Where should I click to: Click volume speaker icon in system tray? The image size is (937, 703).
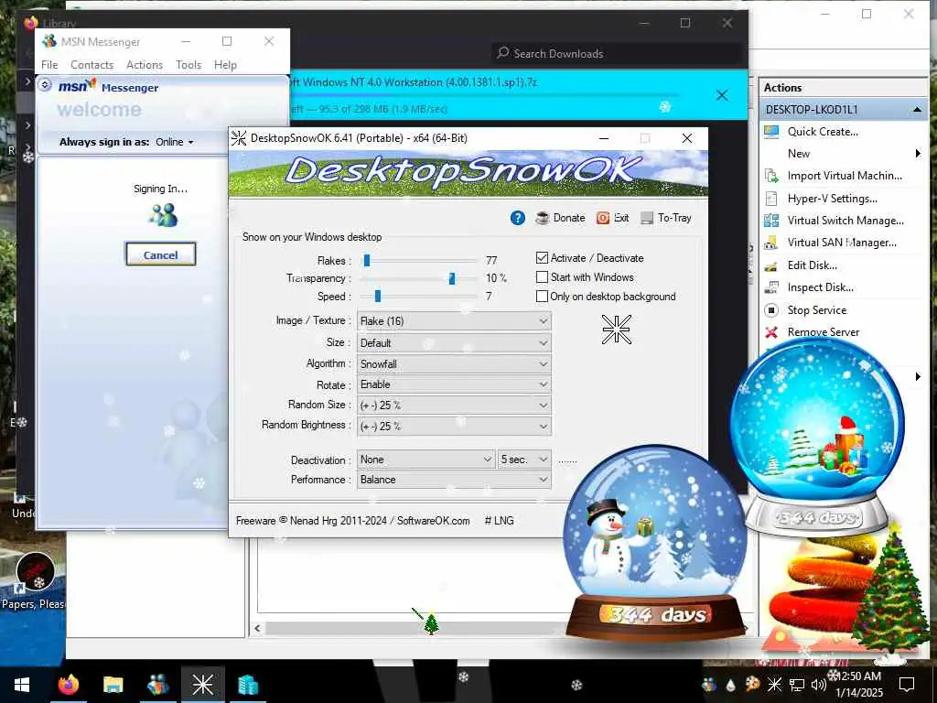point(817,685)
